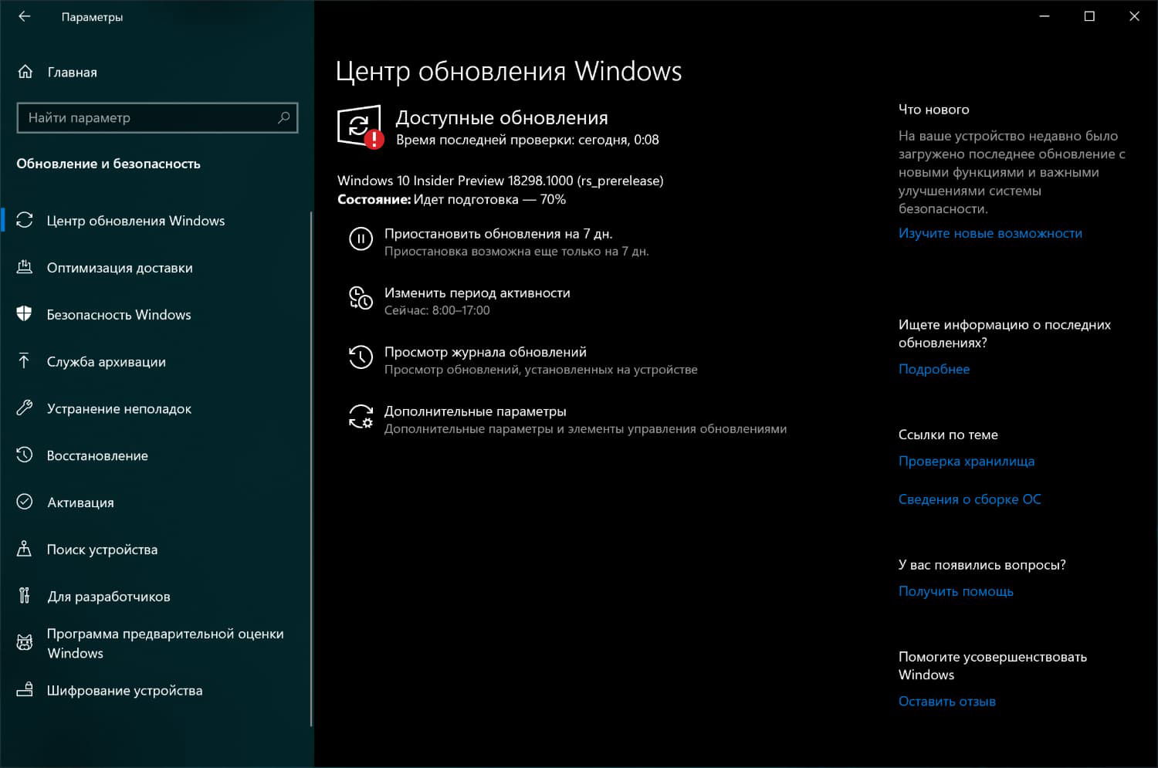
Task: Follow the Изучите новые возможности link
Action: 990,232
